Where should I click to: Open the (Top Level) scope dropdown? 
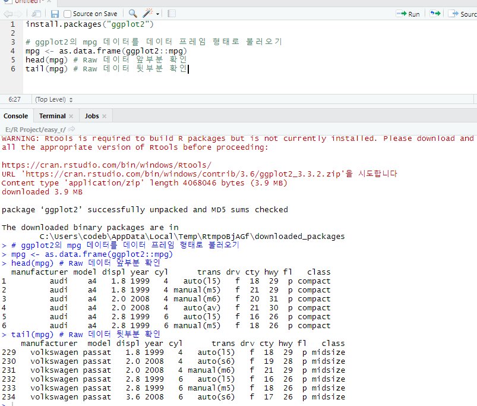point(54,99)
